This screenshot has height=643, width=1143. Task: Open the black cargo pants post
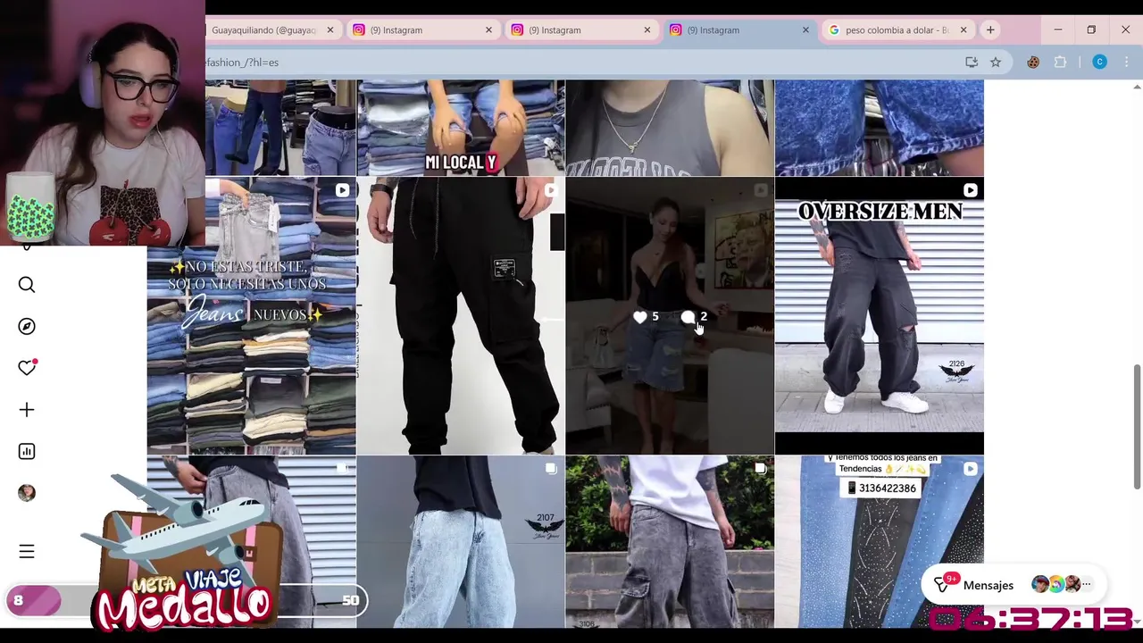point(461,316)
